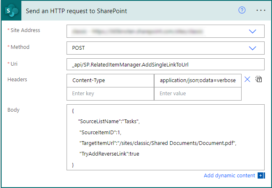The width and height of the screenshot is (272, 188).
Task: Click the blurred Site Address value
Action: tap(137, 32)
